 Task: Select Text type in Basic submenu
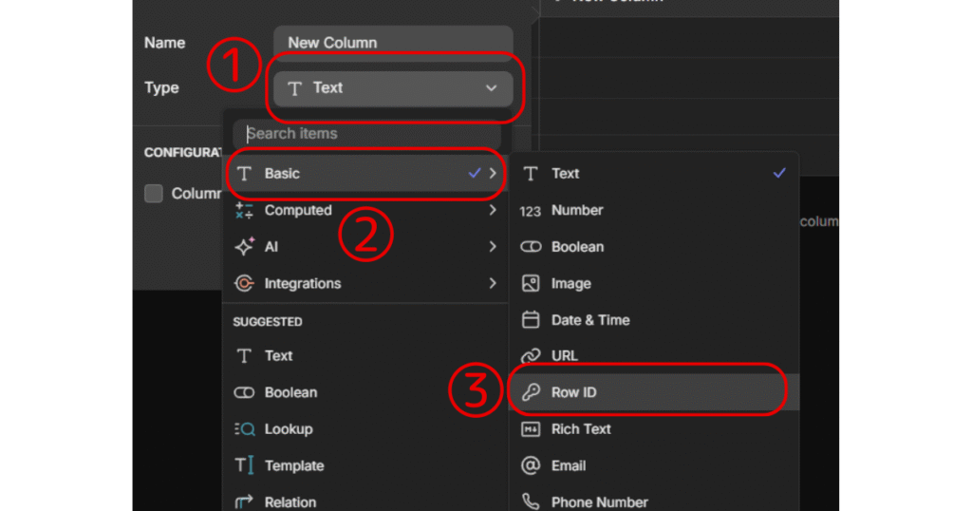pos(654,174)
